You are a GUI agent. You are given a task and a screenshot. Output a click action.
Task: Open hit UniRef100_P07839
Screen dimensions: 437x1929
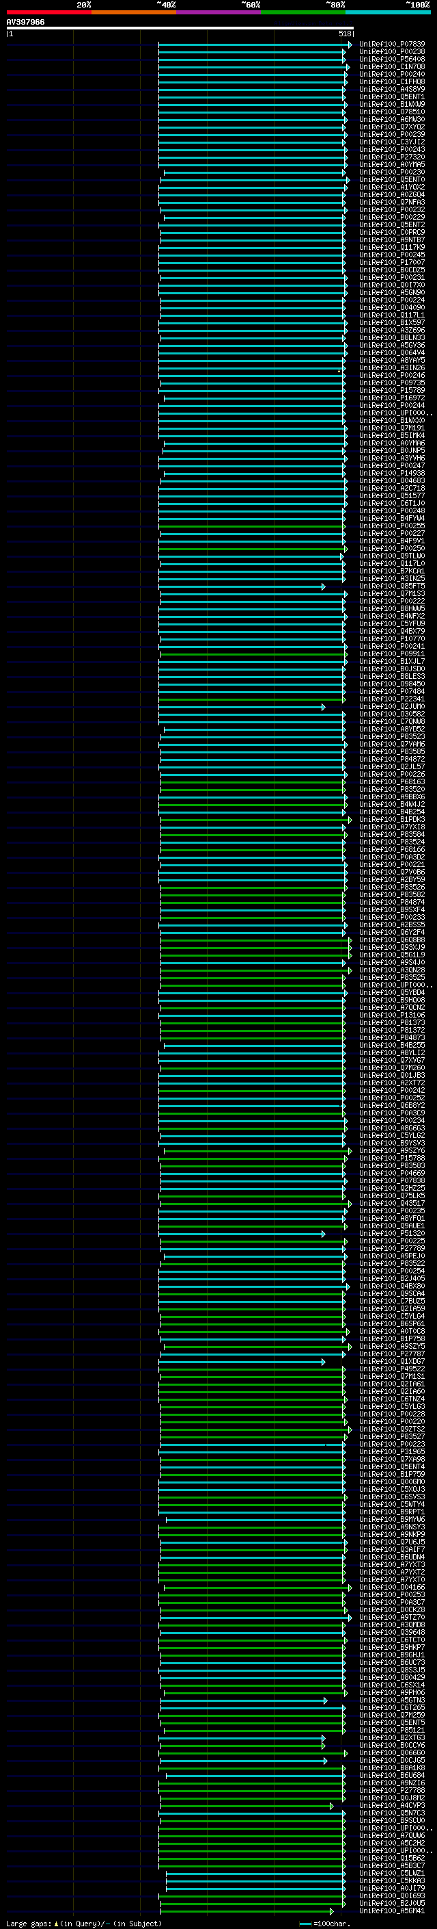click(x=391, y=44)
